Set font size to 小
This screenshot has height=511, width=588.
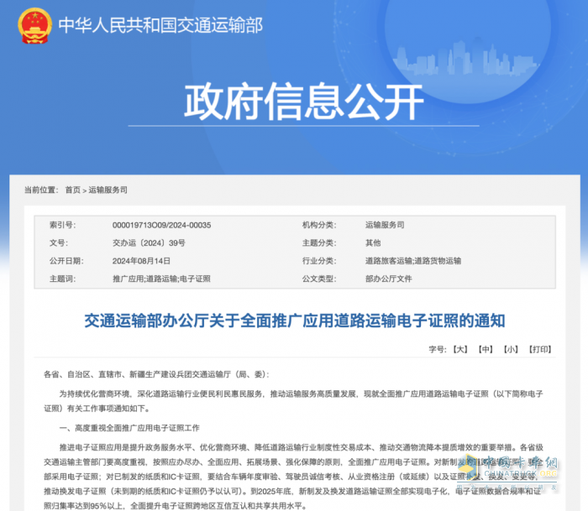click(511, 349)
